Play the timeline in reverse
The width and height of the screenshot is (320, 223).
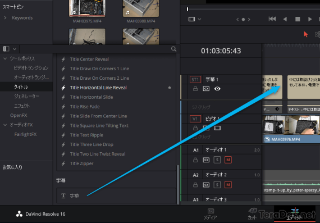point(285,19)
